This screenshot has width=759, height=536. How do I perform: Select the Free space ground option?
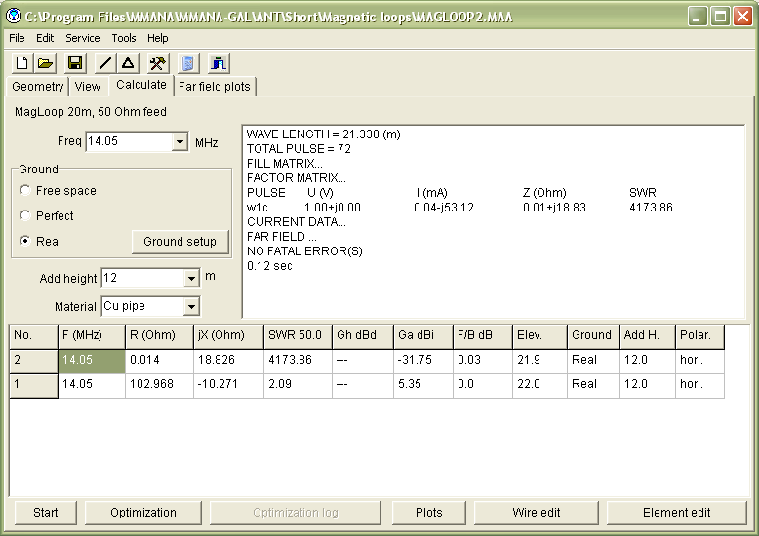25,191
